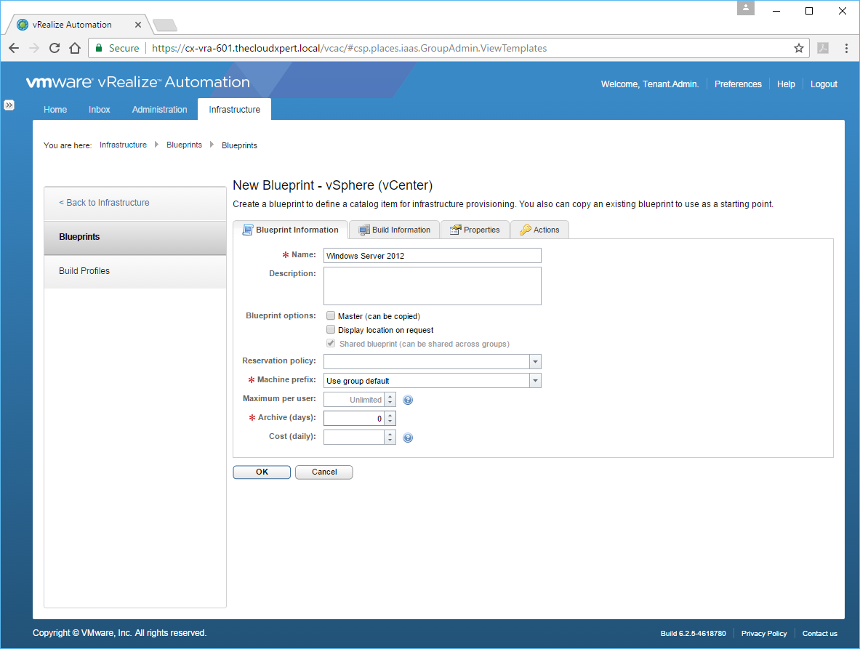Expand the Machine prefix dropdown
The height and width of the screenshot is (649, 860).
click(x=535, y=381)
